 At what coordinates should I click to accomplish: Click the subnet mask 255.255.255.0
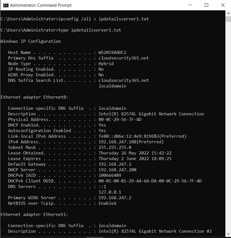(x=115, y=147)
